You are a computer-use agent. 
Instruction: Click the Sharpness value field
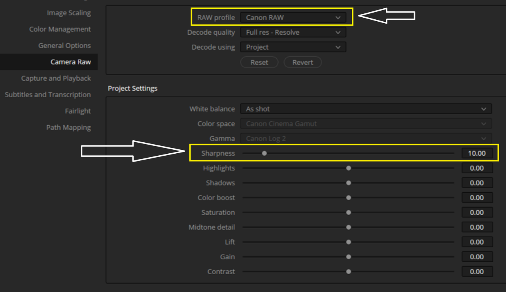477,153
